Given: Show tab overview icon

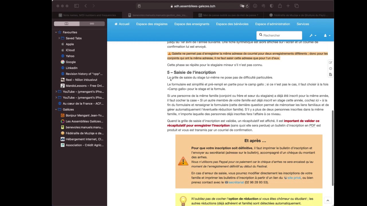Looking at the screenshot, I should [296, 6].
